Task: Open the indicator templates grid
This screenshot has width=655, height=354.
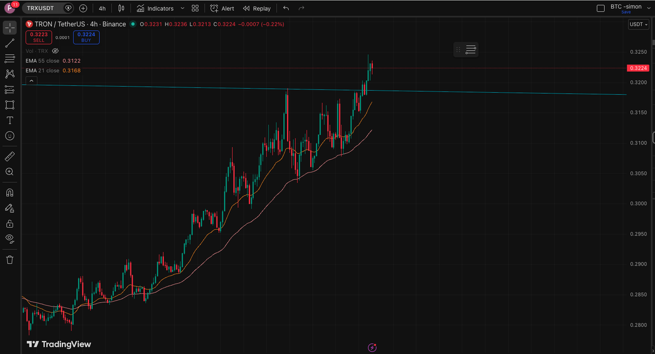Action: [x=195, y=8]
